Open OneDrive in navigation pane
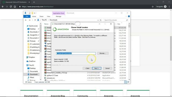 point(32,61)
